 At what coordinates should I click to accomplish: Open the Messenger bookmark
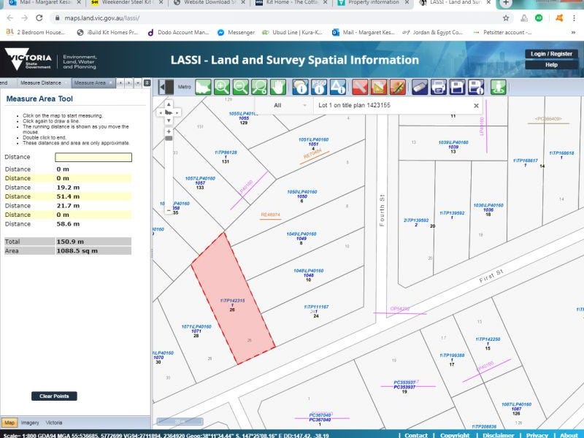pos(236,32)
